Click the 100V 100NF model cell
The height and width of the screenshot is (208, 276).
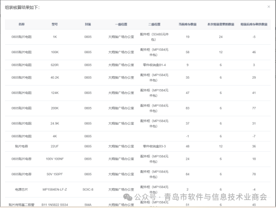pyautogui.click(x=55, y=159)
